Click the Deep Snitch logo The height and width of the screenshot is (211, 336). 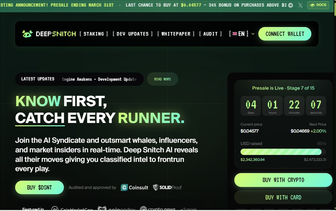49,34
